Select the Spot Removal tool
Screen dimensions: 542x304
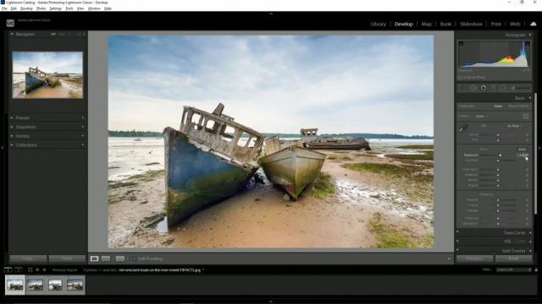click(473, 88)
